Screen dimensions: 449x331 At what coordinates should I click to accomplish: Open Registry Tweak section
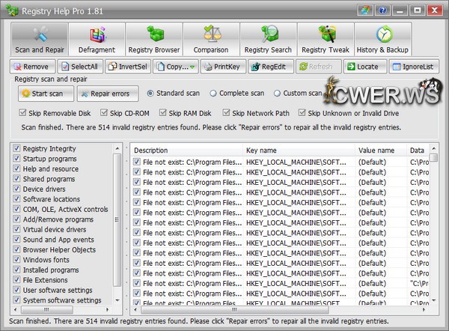pos(326,40)
